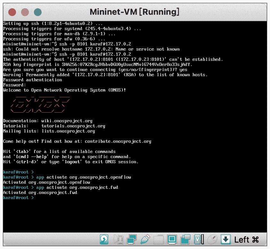The width and height of the screenshot is (270, 249).
Task: Close the Mininet-VM window with red button
Action: pyautogui.click(x=12, y=12)
